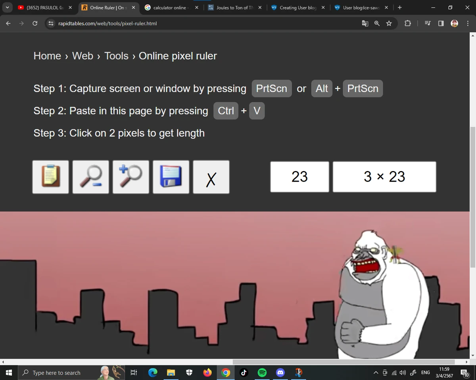Image resolution: width=476 pixels, height=380 pixels.
Task: Open the Tools breadcrumb link
Action: [116, 56]
